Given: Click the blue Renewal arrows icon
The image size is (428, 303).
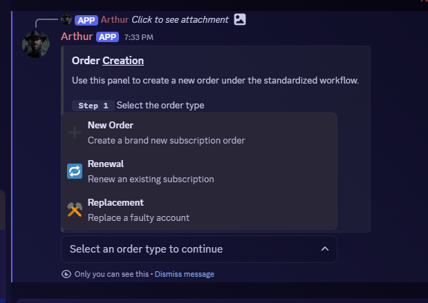Looking at the screenshot, I should [x=75, y=171].
